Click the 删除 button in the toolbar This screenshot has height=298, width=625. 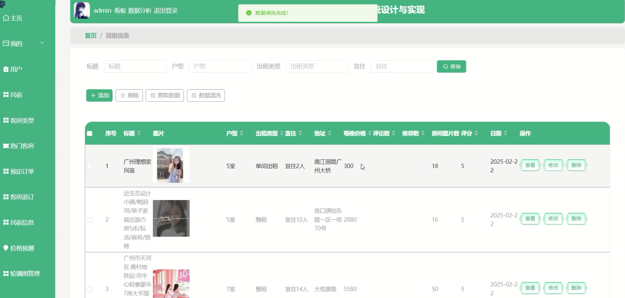click(x=129, y=95)
